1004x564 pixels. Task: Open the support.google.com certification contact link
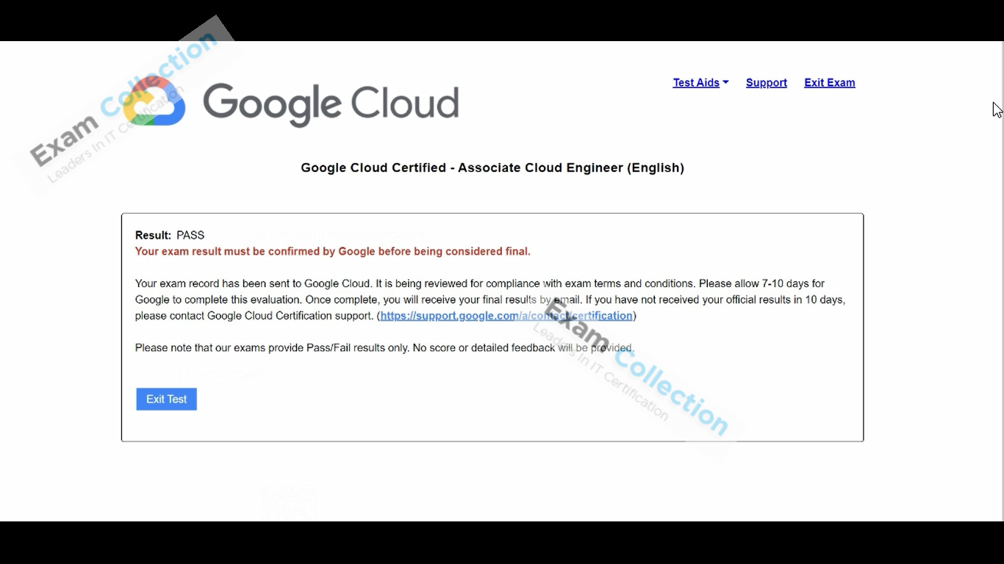[506, 316]
